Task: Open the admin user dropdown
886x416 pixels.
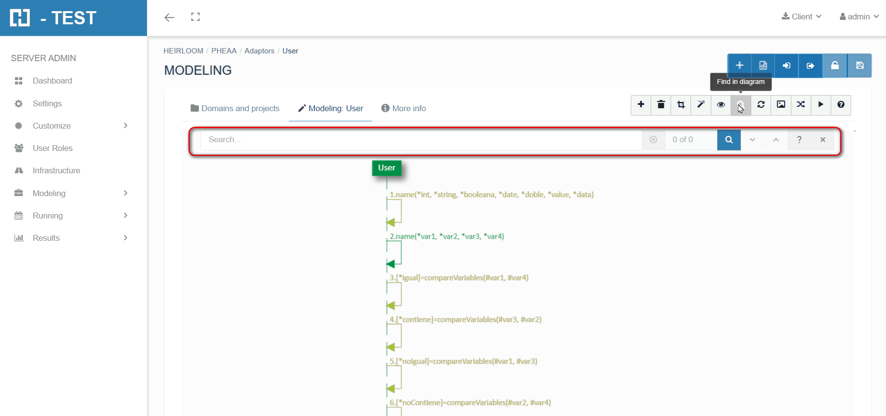Action: coord(859,17)
